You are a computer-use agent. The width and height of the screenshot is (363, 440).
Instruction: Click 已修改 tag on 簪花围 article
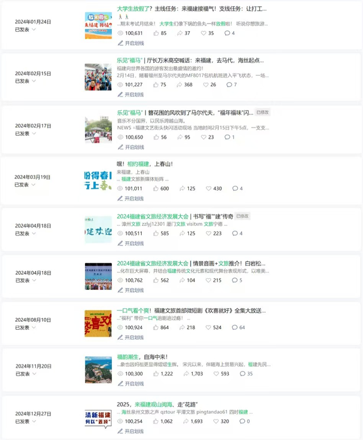263,112
